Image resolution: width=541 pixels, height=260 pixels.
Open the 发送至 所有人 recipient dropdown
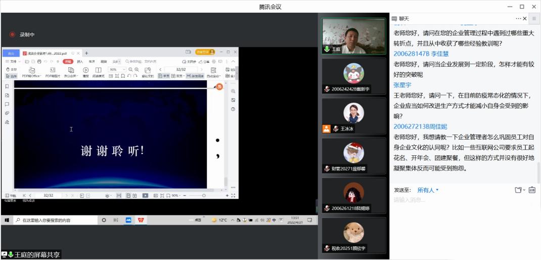point(428,190)
